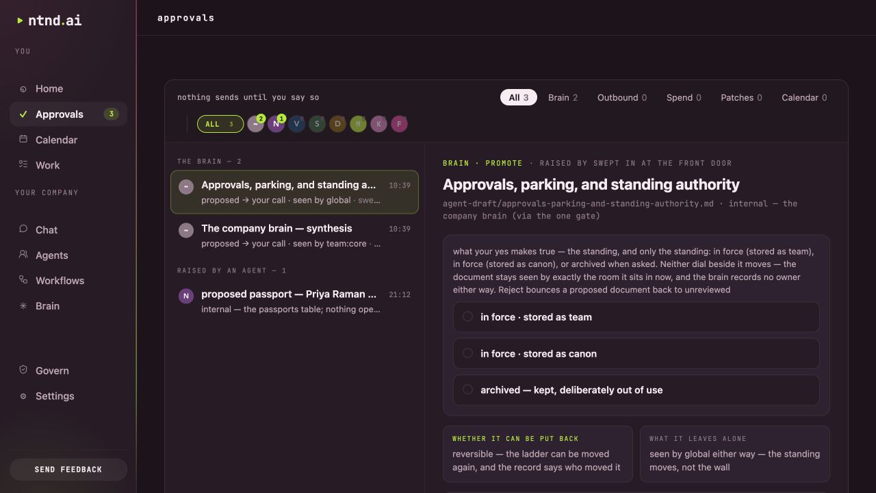Filter approvals by the S avatar
The width and height of the screenshot is (876, 493).
pyautogui.click(x=317, y=124)
